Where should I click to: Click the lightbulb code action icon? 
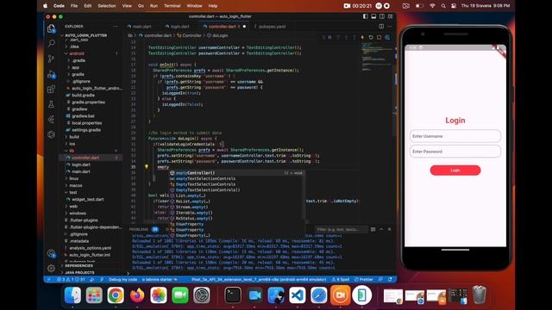(x=147, y=166)
